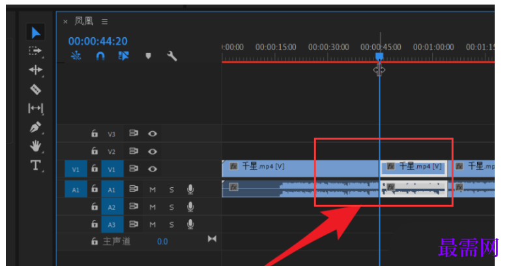Solo the A2 audio track
The height and width of the screenshot is (268, 511).
171,207
